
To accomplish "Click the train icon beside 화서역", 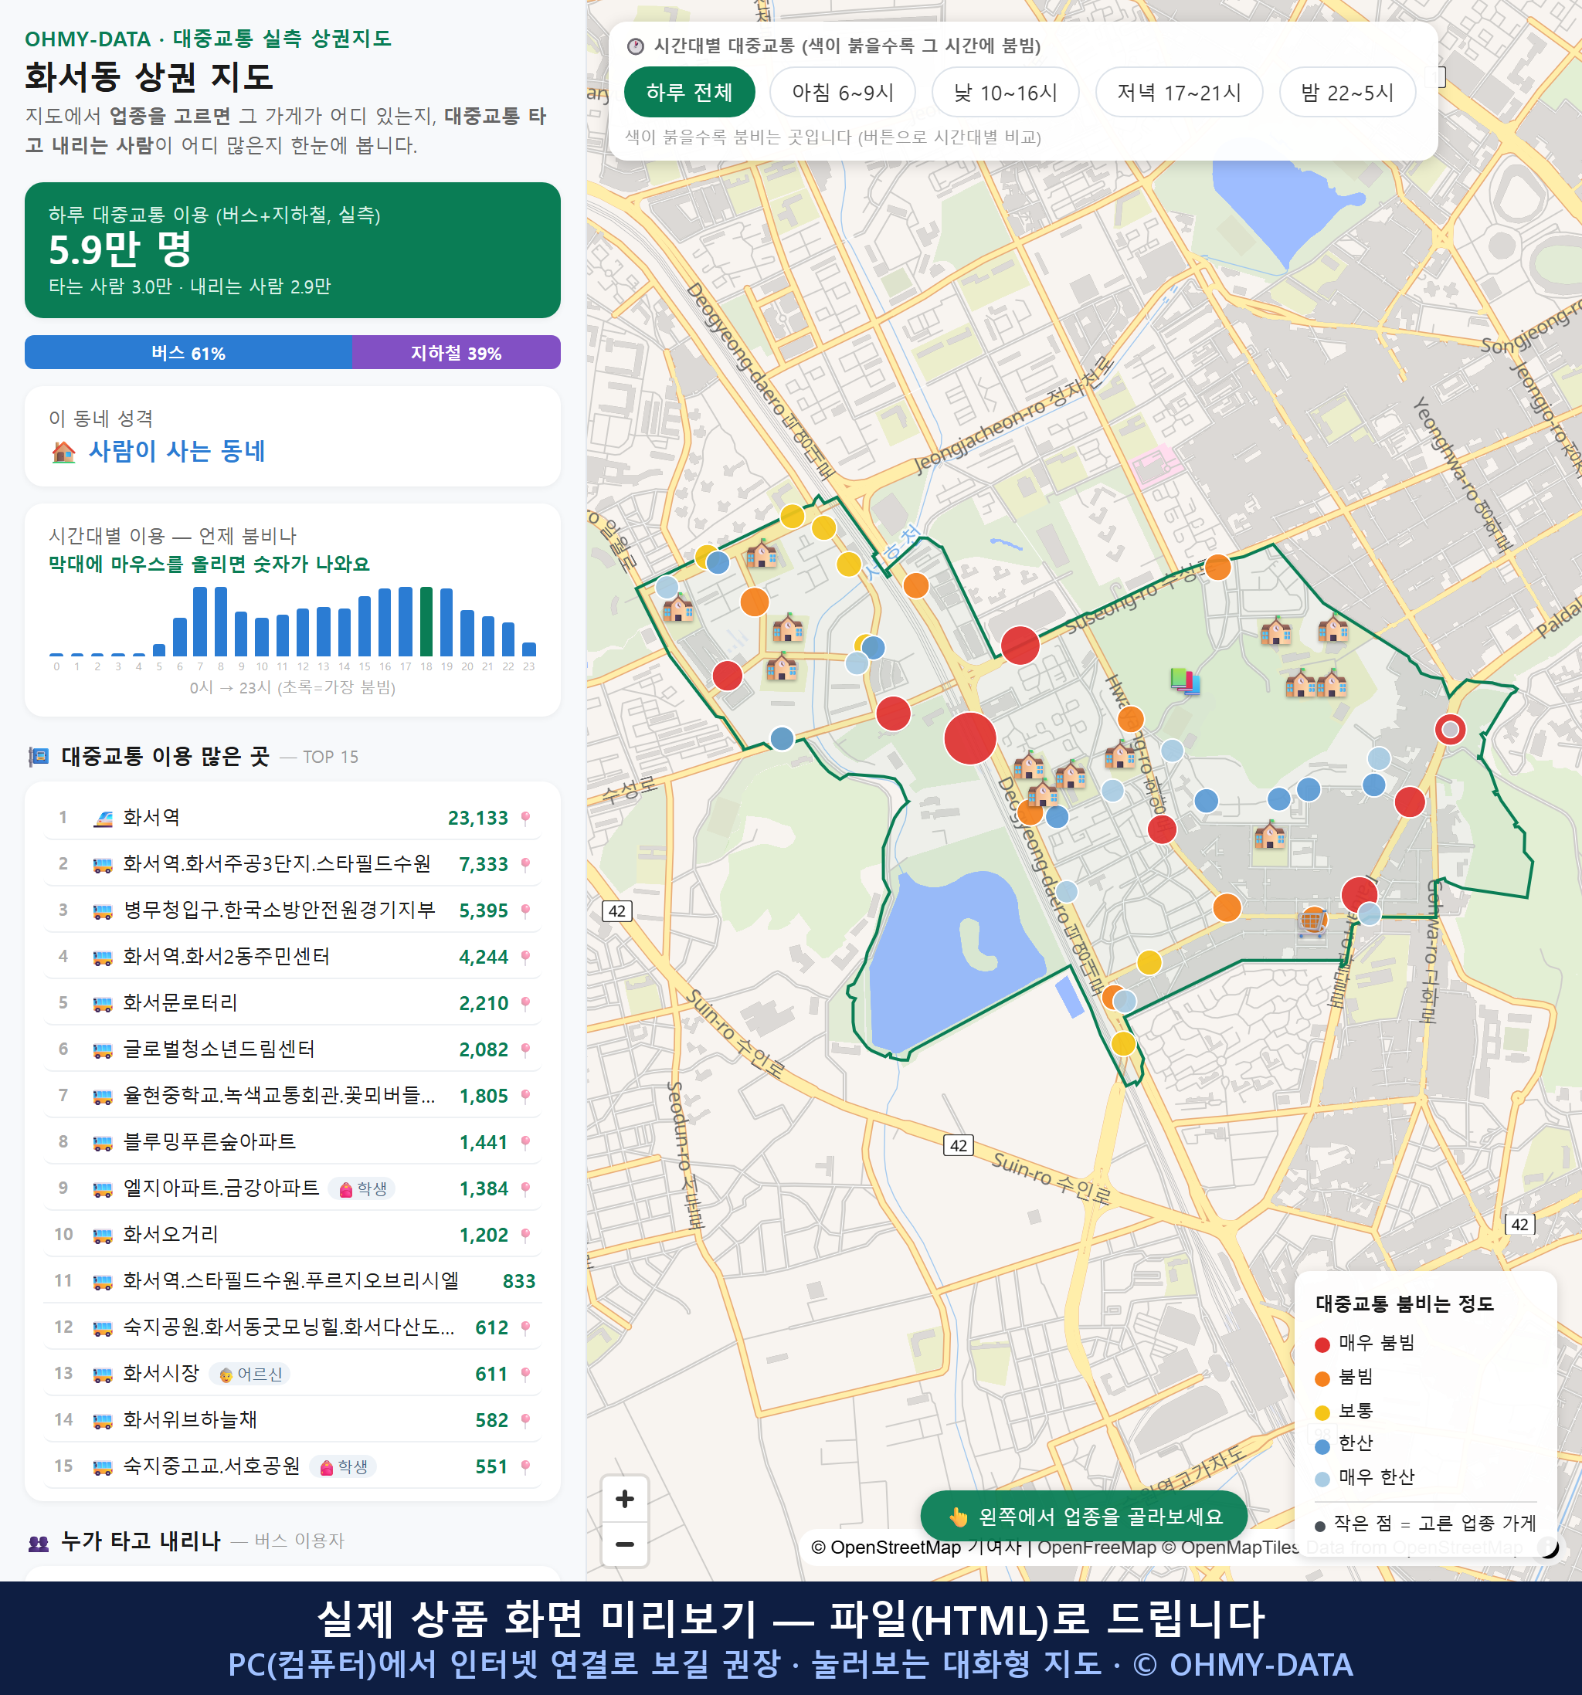I will [102, 819].
